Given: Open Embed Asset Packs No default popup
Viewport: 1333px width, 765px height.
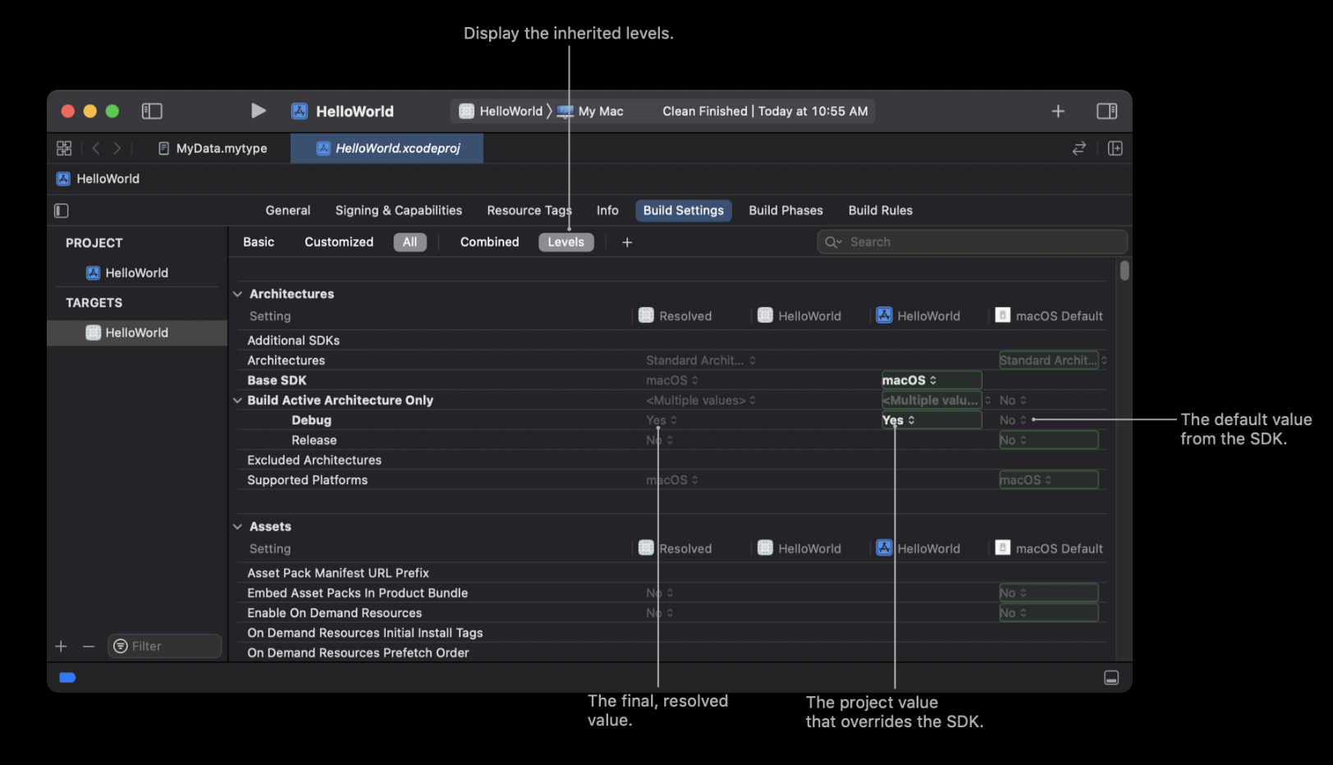Looking at the screenshot, I should (1048, 593).
